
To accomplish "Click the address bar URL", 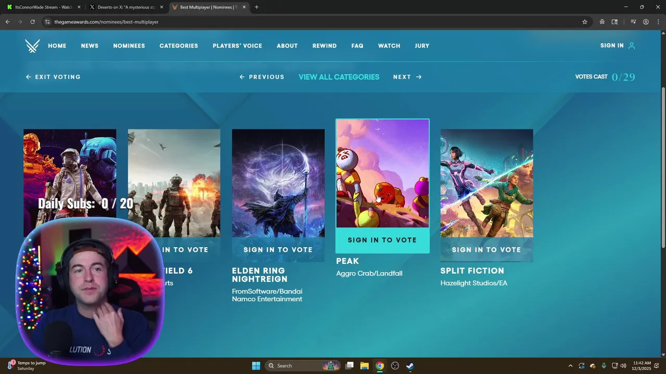I will (x=106, y=22).
